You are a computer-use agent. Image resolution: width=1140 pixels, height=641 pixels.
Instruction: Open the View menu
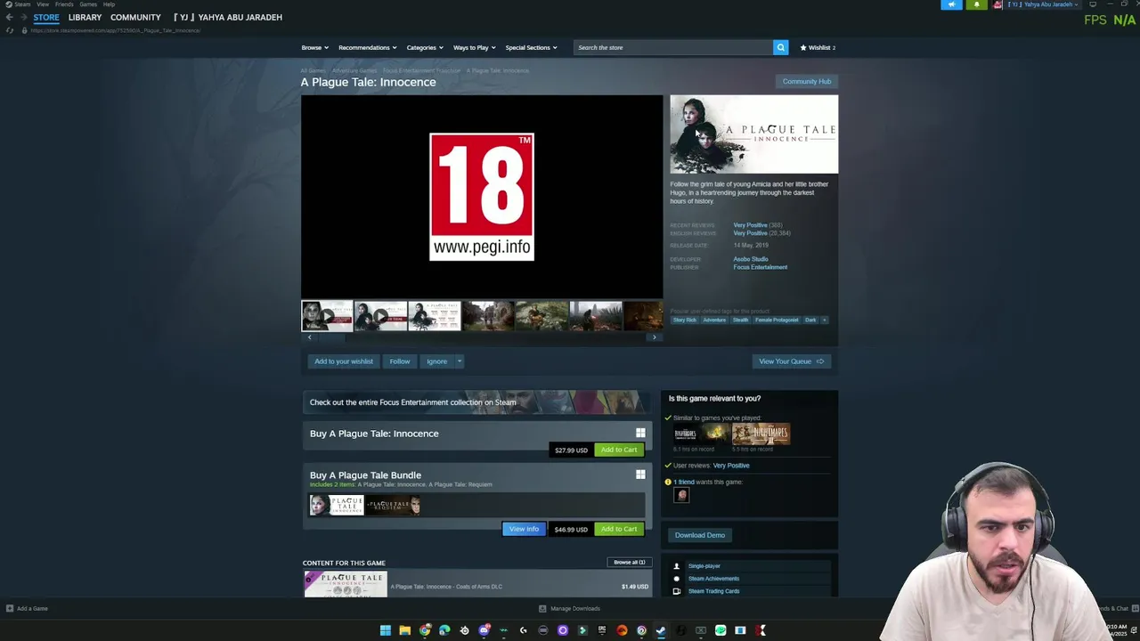point(43,4)
